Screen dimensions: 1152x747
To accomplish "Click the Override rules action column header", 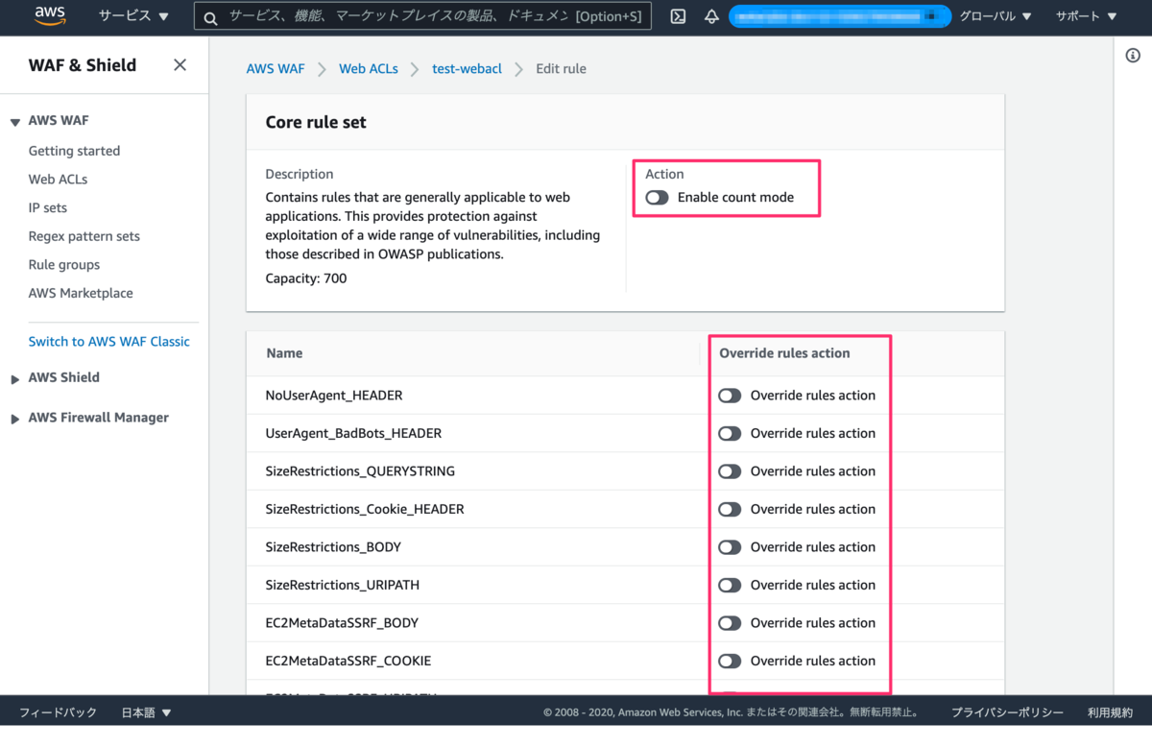I will tap(784, 353).
